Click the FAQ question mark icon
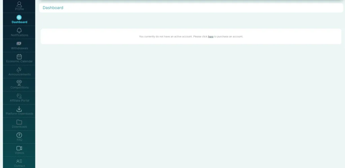 [x=19, y=135]
